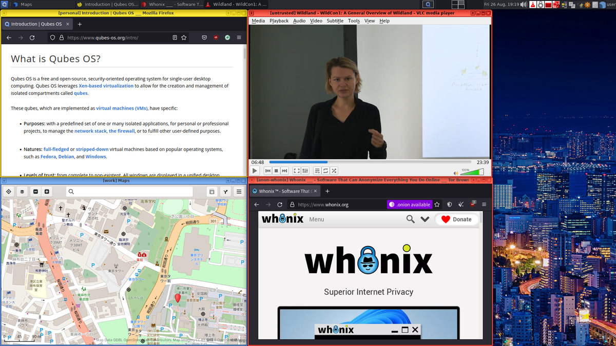Toggle VLC fullscreen mode
This screenshot has height=346, width=616.
pos(297,171)
